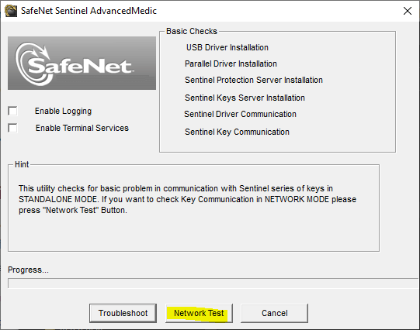The width and height of the screenshot is (420, 330).
Task: Select Parallel Driver Installation check item
Action: pos(231,64)
